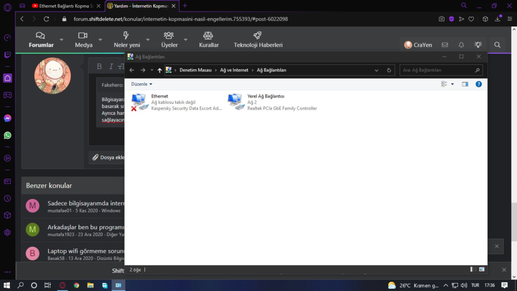Toggle forum dark mode lightbulb
517x291 pixels.
coord(478,45)
